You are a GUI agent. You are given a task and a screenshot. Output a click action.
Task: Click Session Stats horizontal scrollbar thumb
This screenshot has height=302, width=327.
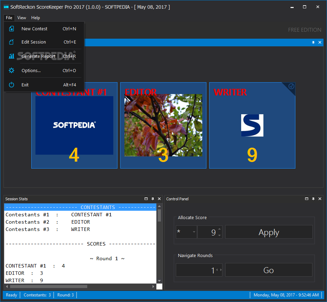coord(49,286)
